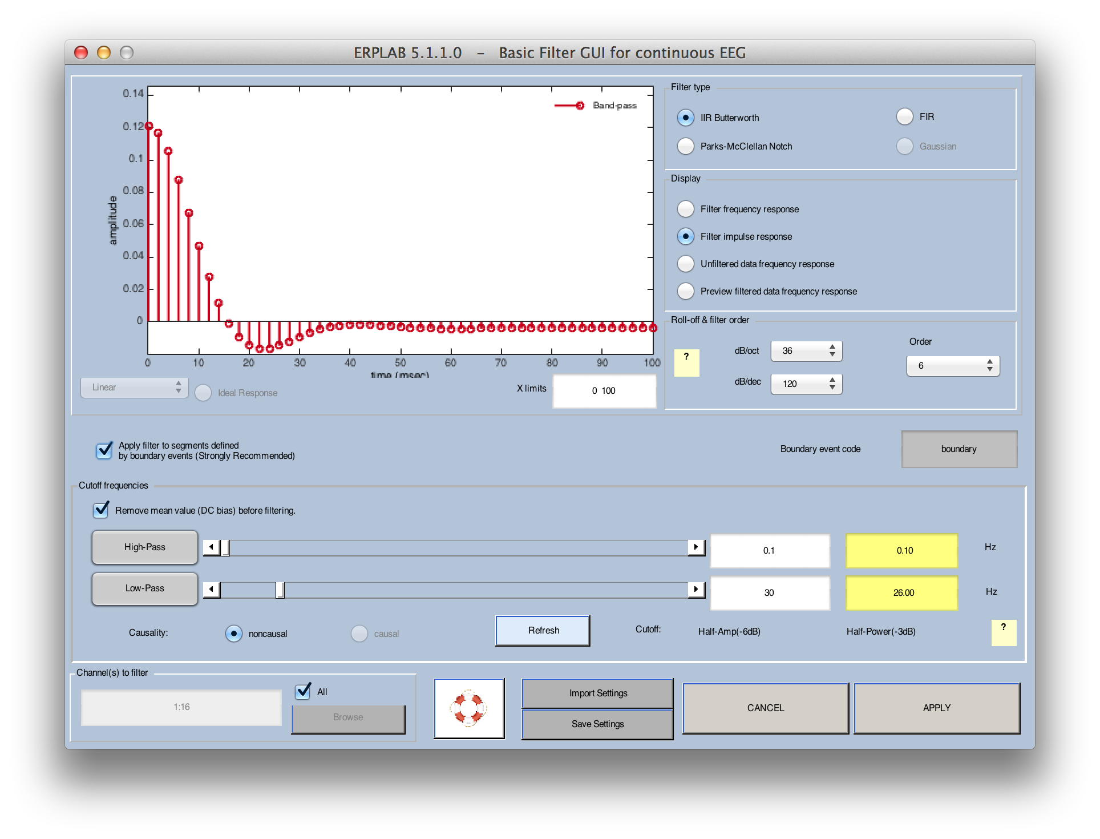This screenshot has width=1100, height=839.
Task: Click the Low-Pass slider right arrow
Action: pyautogui.click(x=696, y=590)
